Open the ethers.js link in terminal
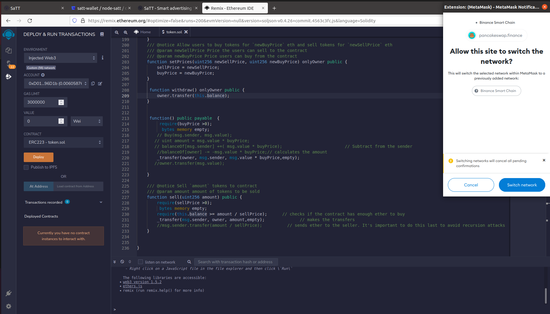The width and height of the screenshot is (550, 314). [132, 286]
